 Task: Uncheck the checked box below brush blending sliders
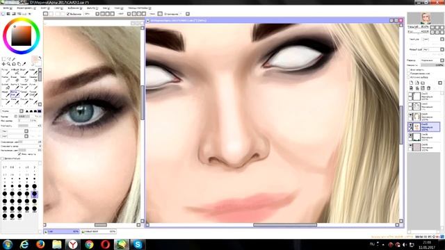tap(19, 154)
